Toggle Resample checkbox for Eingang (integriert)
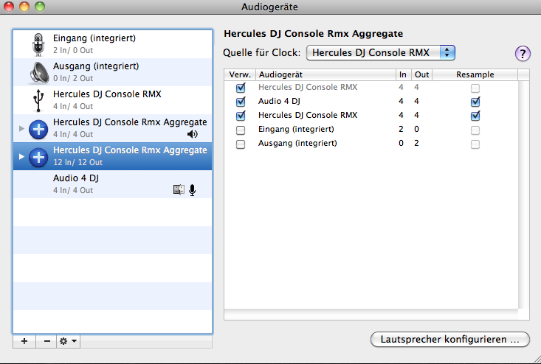The height and width of the screenshot is (364, 541). tap(475, 130)
